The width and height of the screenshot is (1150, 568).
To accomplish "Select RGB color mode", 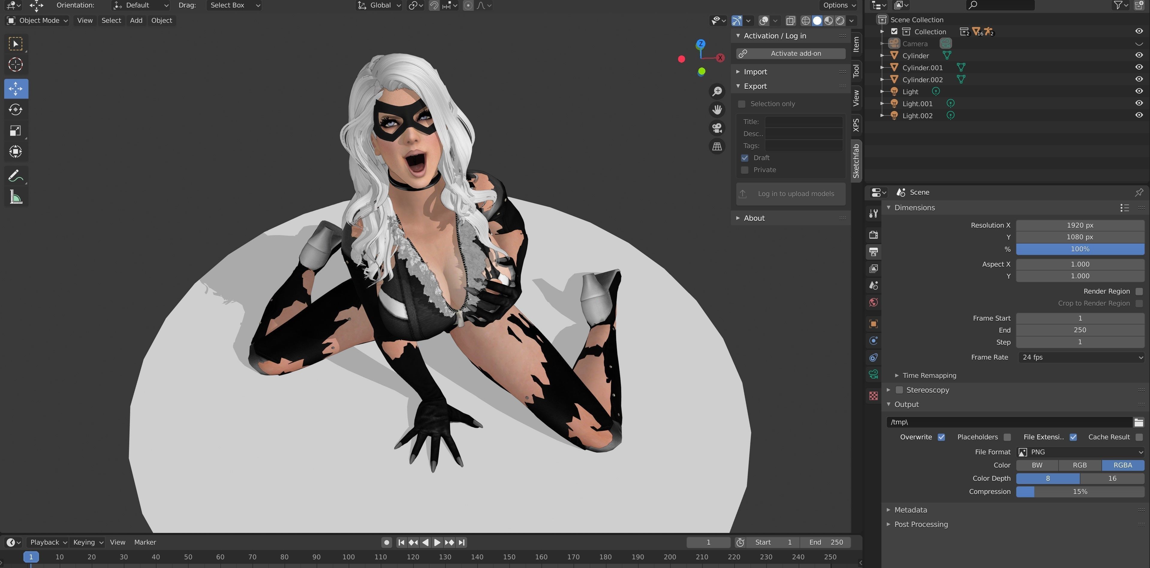I will point(1080,465).
